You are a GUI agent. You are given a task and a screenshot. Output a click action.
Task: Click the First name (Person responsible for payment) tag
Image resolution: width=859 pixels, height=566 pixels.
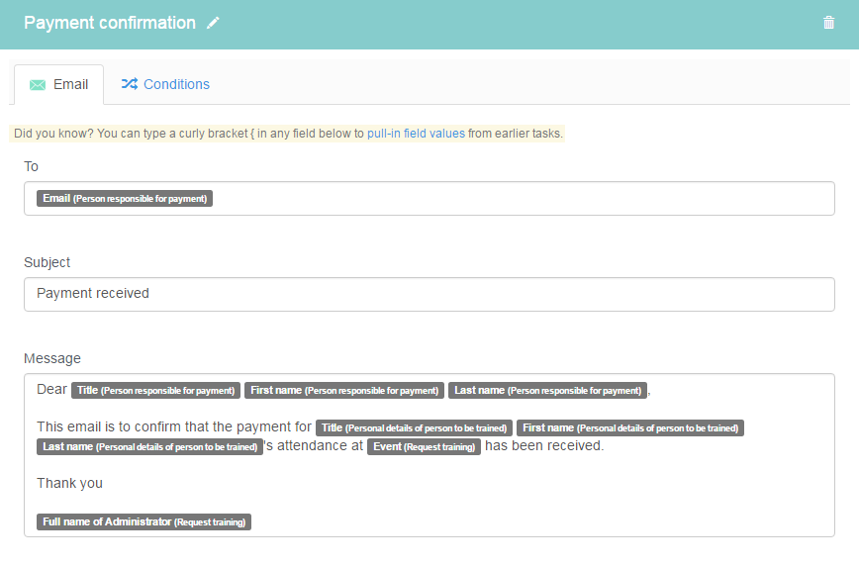[x=344, y=390]
